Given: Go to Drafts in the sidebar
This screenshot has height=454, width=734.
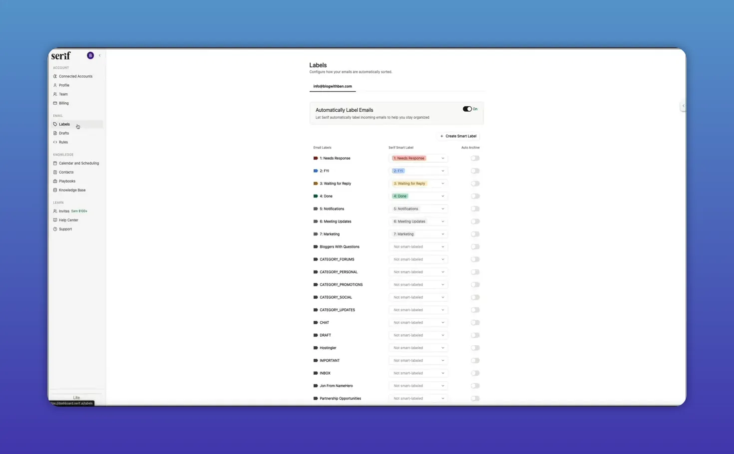Looking at the screenshot, I should tap(77, 133).
